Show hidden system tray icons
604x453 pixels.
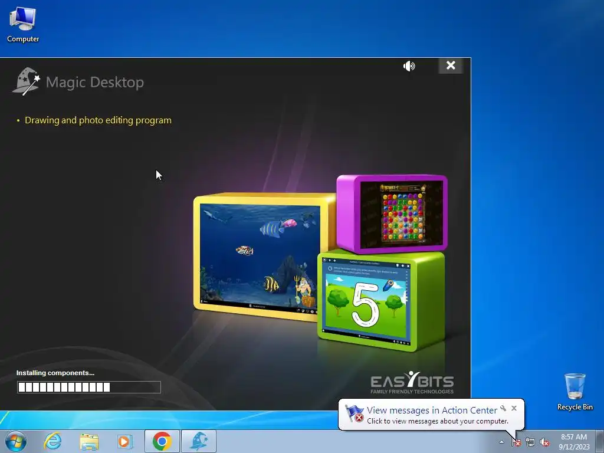(x=501, y=442)
